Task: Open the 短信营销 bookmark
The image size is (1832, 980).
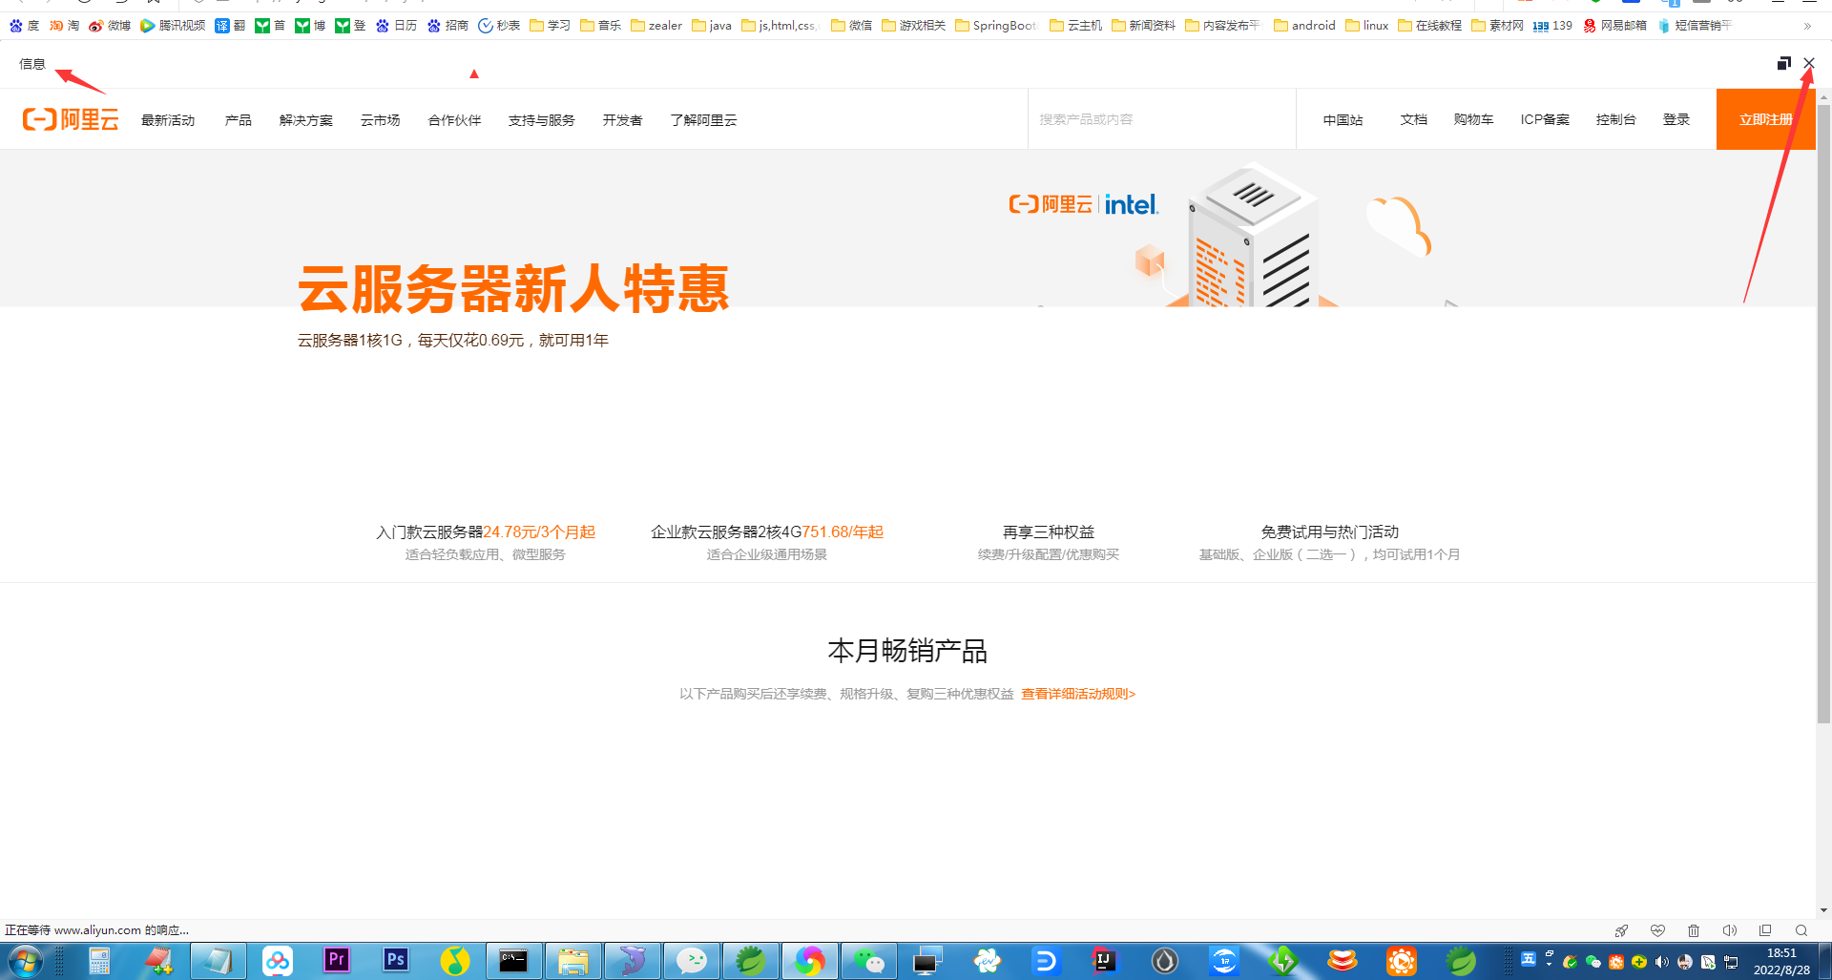Action: (x=1695, y=26)
